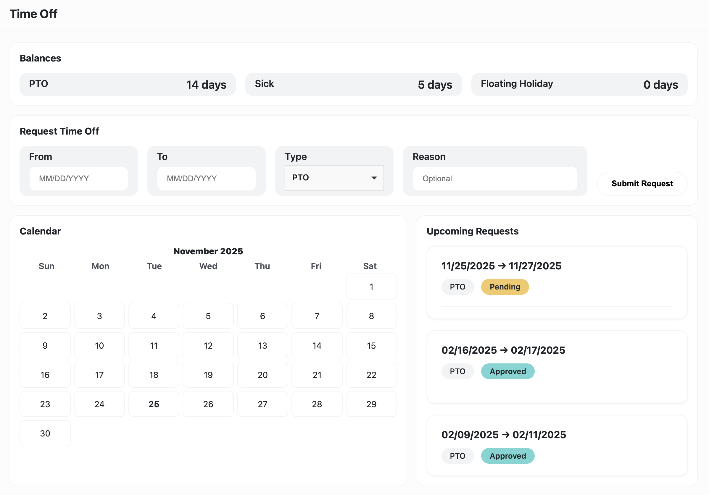
Task: Click calendar day 27
Action: (x=262, y=404)
